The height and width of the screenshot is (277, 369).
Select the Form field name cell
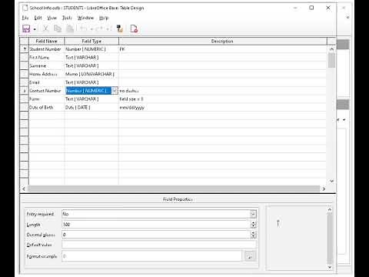click(46, 99)
